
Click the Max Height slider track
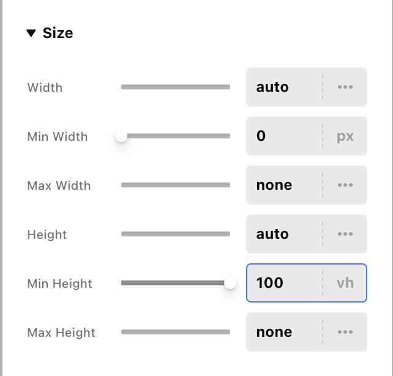click(176, 332)
